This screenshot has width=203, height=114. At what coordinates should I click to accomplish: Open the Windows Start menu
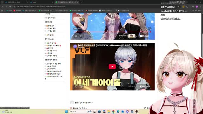tap(66, 111)
